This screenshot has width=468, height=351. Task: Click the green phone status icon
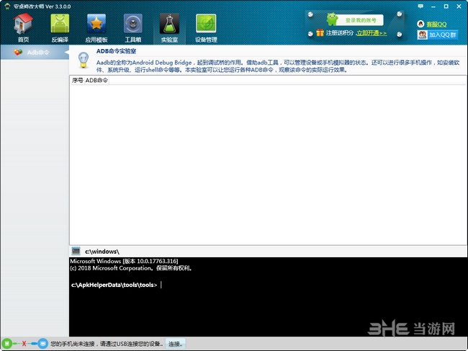point(6,344)
